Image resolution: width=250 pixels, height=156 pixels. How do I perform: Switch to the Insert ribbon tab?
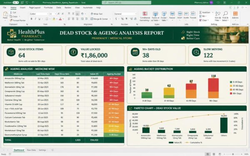[x=22, y=7]
